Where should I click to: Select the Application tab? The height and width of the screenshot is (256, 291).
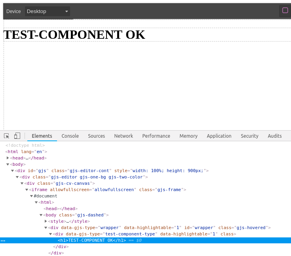pyautogui.click(x=219, y=136)
